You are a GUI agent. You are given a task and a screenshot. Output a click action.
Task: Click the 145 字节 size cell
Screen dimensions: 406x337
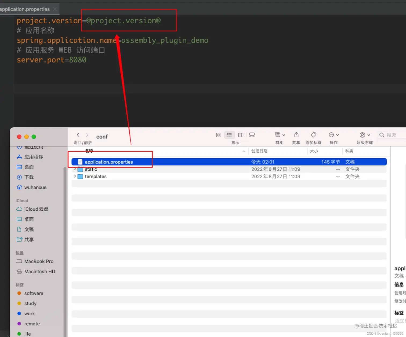(x=331, y=162)
